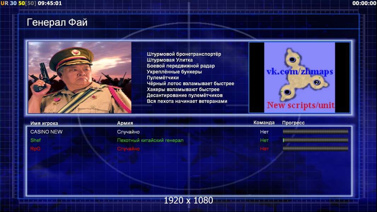Viewport: 377px width, 212px height.
Task: Click red 'Случайно' army for RpG
Action: (x=128, y=149)
